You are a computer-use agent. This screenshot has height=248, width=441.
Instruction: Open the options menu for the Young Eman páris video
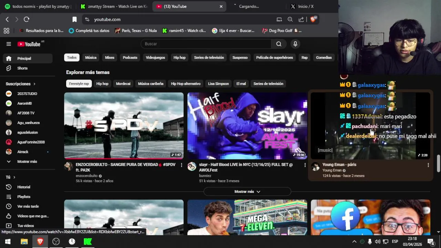coord(428,165)
